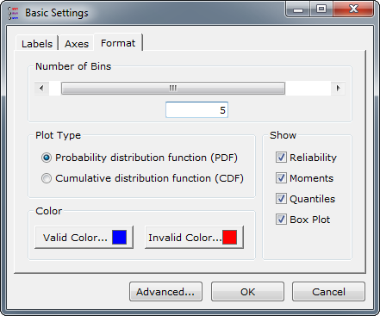Open the Advanced... settings button
The height and width of the screenshot is (316, 380).
(165, 292)
